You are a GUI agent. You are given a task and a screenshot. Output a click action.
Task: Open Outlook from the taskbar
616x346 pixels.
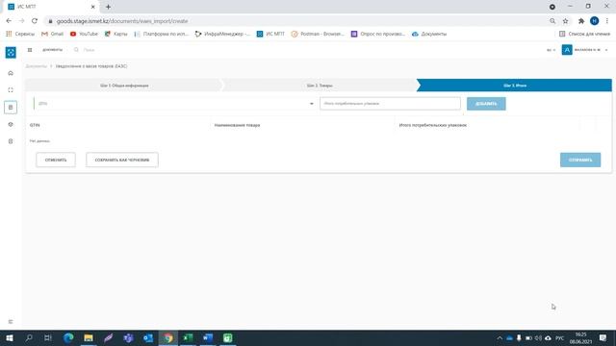(x=148, y=337)
